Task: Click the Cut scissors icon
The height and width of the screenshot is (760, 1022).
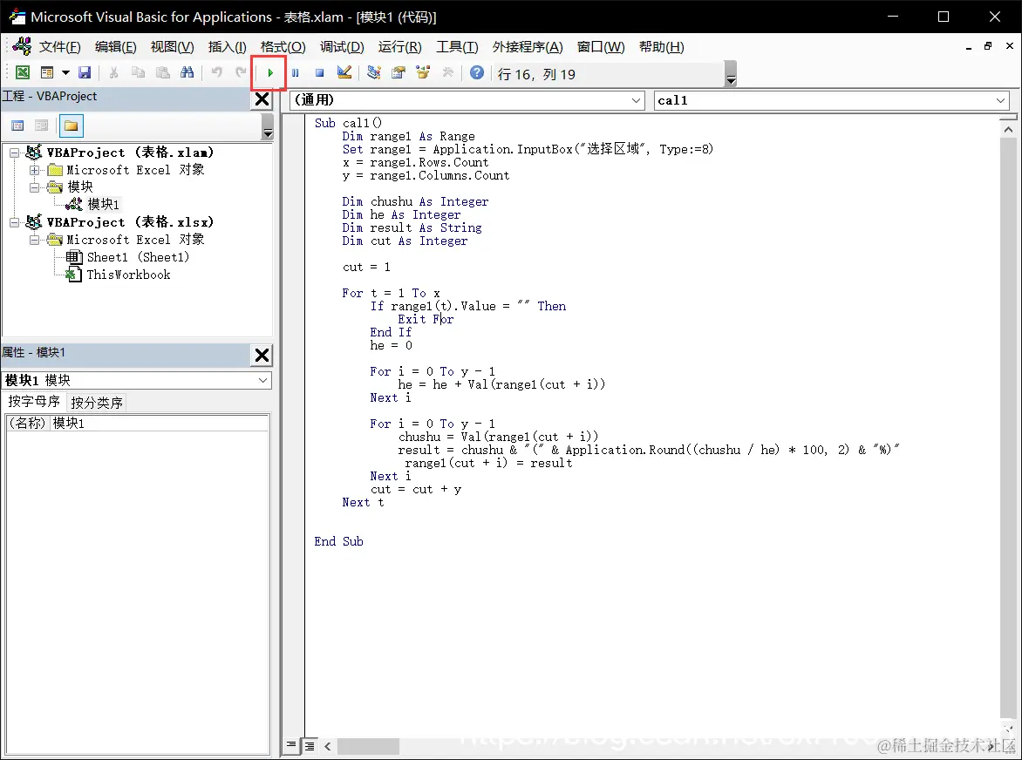Action: 113,73
